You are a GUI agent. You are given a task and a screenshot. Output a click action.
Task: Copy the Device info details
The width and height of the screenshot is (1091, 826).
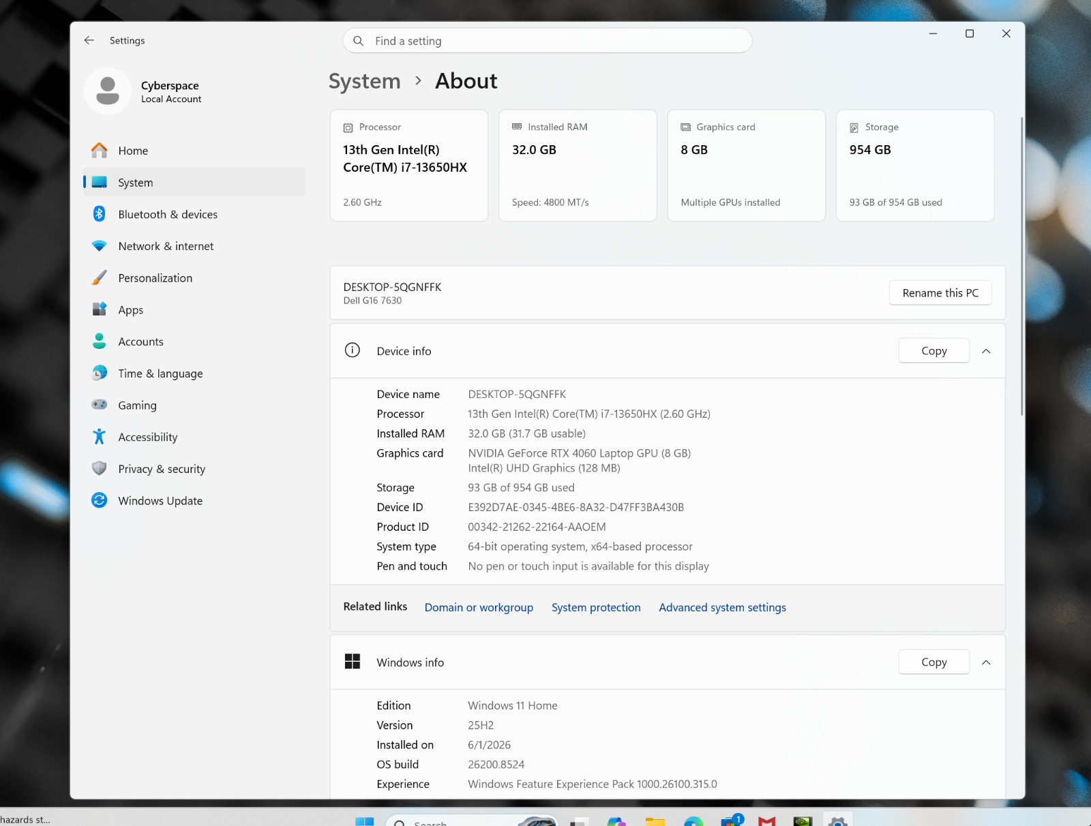pos(934,351)
